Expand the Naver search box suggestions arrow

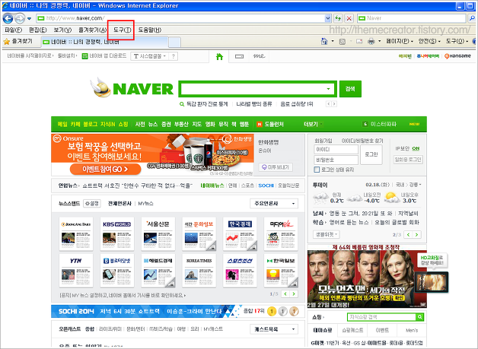[x=328, y=89]
